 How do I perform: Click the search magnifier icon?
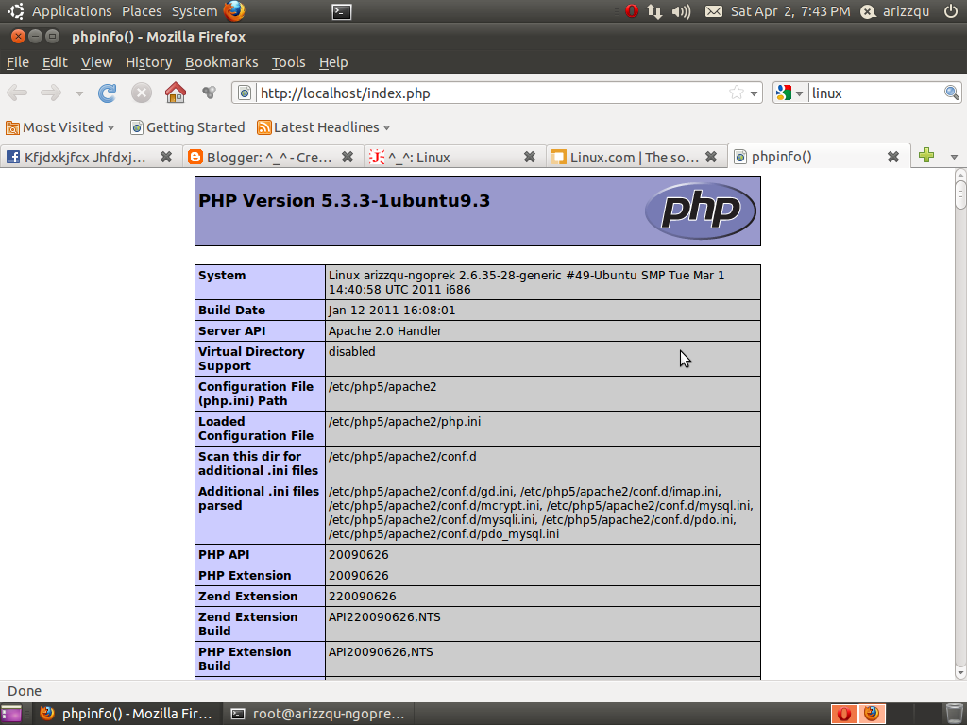coord(952,93)
